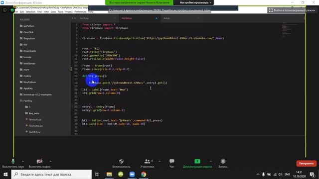
Task: Start Демонстрация экрана screen sharing
Action: [x=197, y=164]
